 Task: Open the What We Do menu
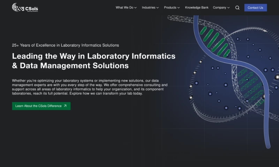point(125,8)
